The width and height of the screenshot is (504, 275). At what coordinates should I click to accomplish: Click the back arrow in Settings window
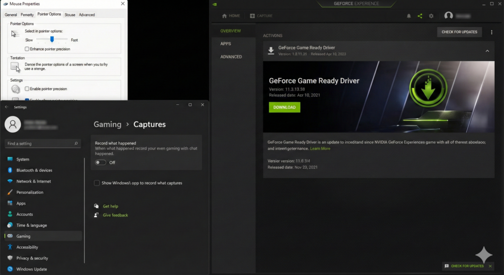click(7, 107)
